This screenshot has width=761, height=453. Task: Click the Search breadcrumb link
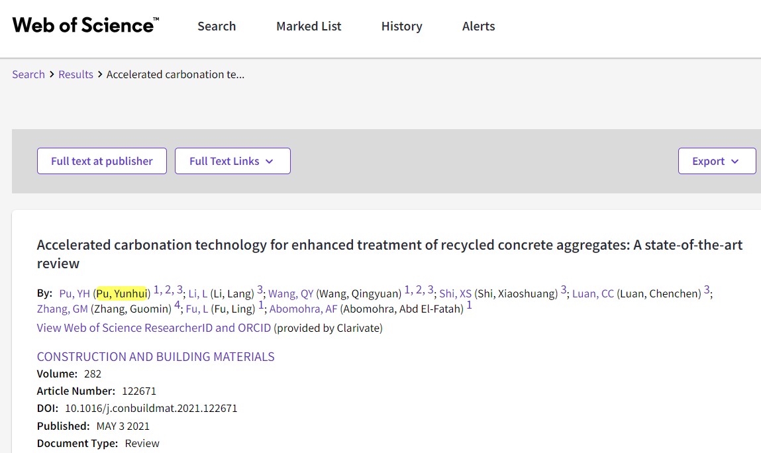click(x=28, y=74)
